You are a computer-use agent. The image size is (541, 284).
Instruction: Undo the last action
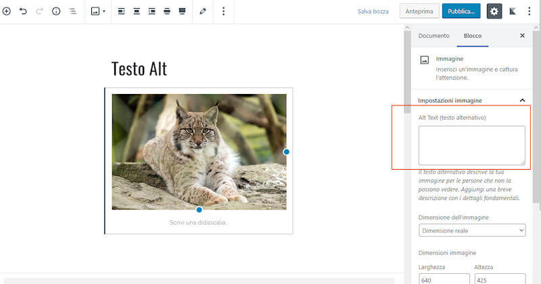tap(23, 11)
